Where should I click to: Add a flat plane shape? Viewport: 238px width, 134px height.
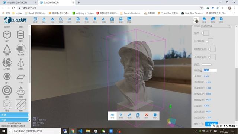(x=21, y=77)
